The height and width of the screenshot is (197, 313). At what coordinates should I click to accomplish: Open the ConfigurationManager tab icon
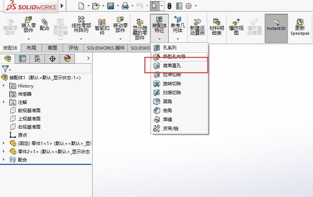coord(37,59)
